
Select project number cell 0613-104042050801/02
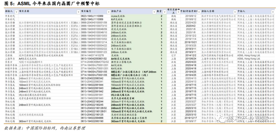coord(94,58)
